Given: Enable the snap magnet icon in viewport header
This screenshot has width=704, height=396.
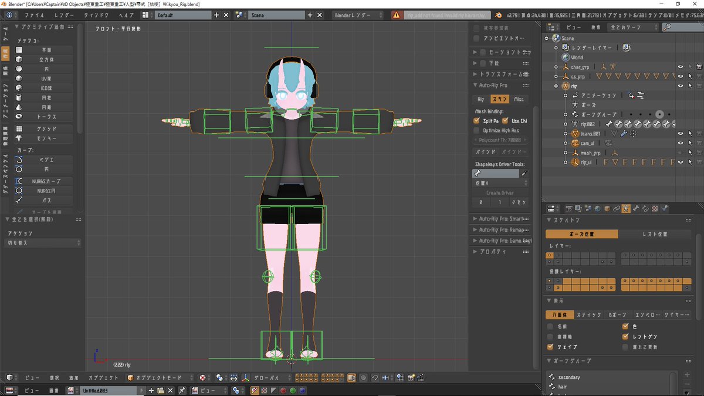Looking at the screenshot, I should coord(374,378).
